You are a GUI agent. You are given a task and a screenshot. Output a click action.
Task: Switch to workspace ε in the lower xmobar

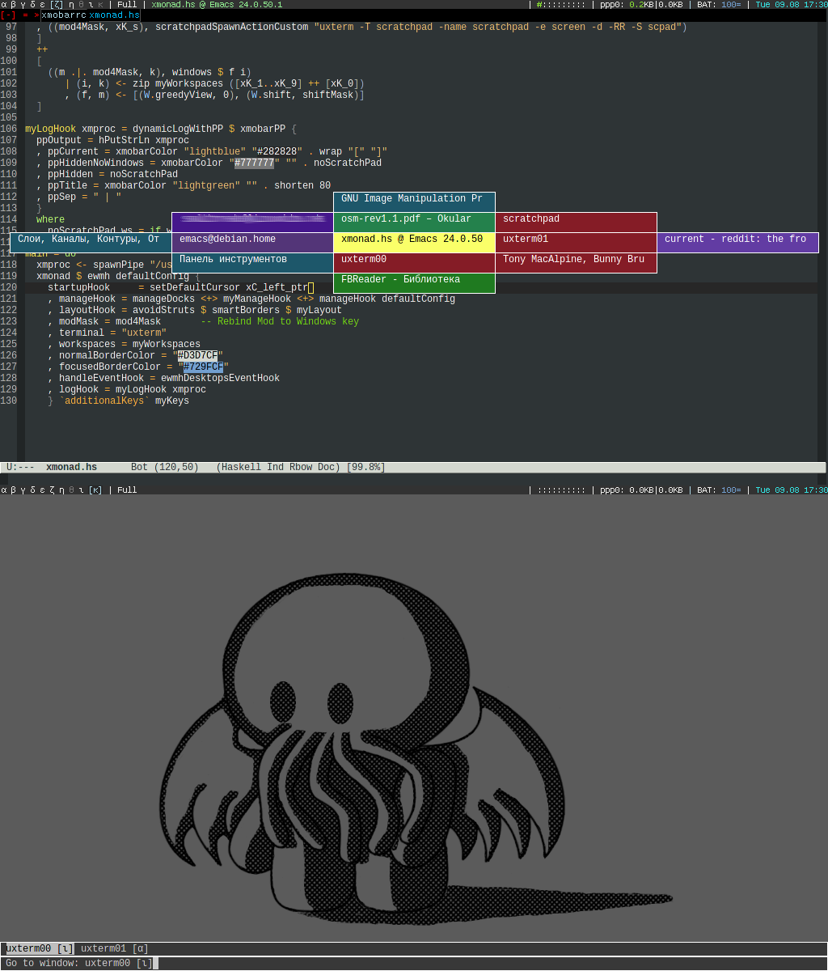[x=42, y=490]
